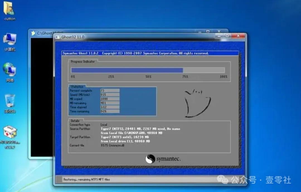Viewport: 301px width, 192px height.
Task: Select the Ghost32 11.0 window title bar
Action: click(134, 37)
